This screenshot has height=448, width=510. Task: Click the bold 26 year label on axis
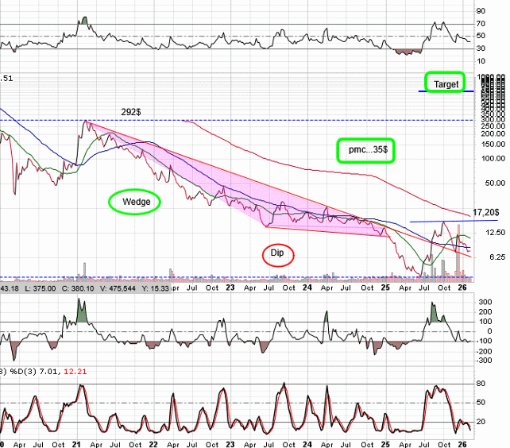coord(463,288)
